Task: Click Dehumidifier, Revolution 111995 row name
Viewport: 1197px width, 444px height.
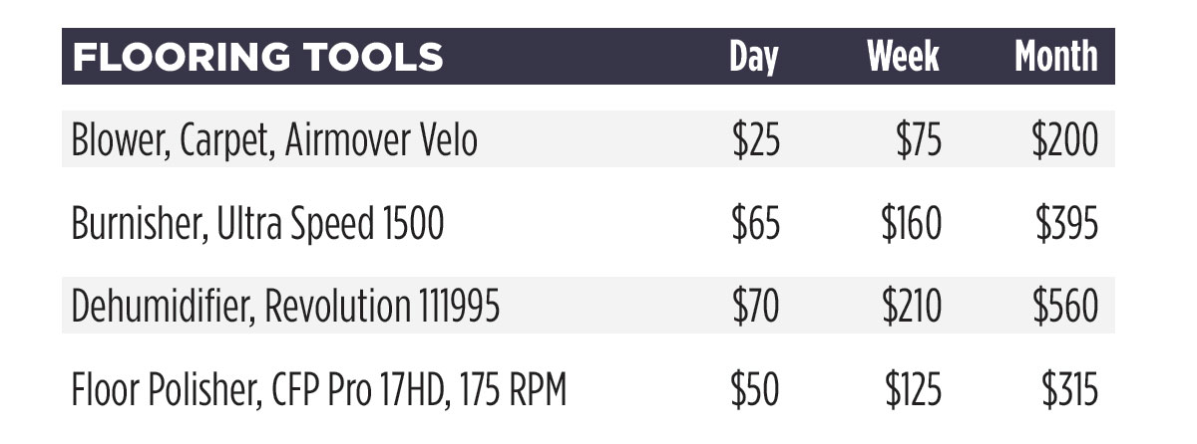Action: point(285,309)
